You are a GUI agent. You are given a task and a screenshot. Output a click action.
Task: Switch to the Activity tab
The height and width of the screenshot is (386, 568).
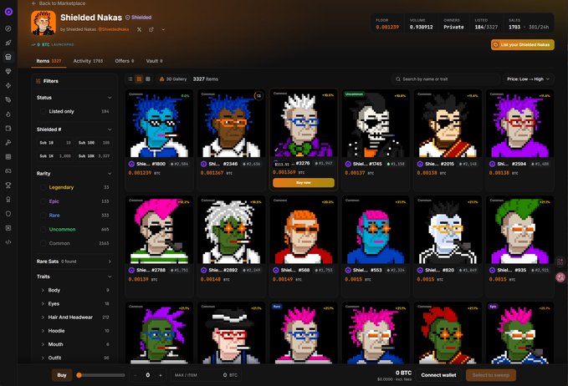coord(88,61)
